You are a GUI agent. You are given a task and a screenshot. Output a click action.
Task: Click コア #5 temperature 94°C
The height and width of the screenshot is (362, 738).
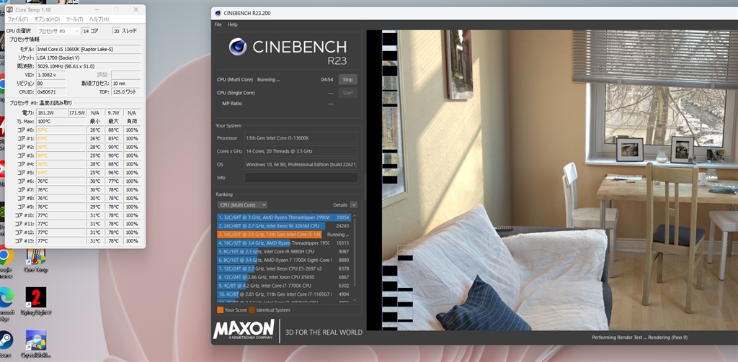61,173
